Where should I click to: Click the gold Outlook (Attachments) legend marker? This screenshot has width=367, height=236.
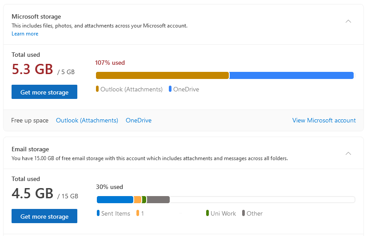click(97, 89)
